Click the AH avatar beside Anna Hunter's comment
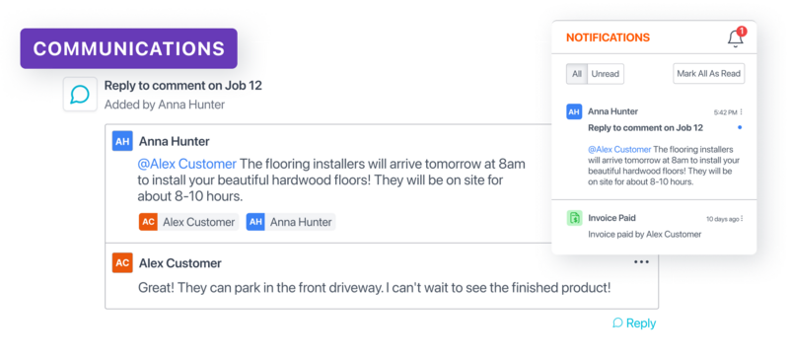 (x=122, y=141)
